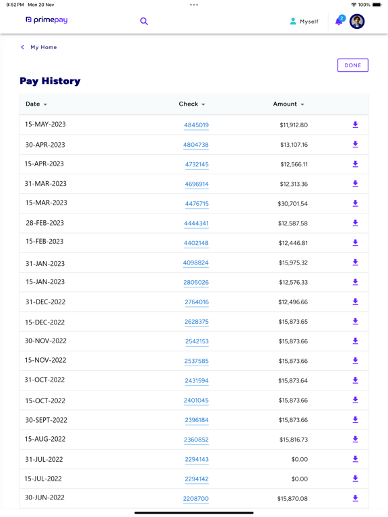Open check number 2431594
The width and height of the screenshot is (388, 517).
click(197, 380)
